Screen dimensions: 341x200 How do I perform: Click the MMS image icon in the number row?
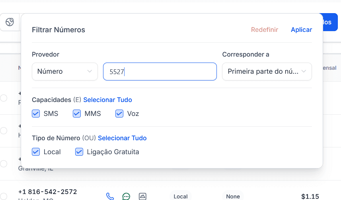point(142,196)
